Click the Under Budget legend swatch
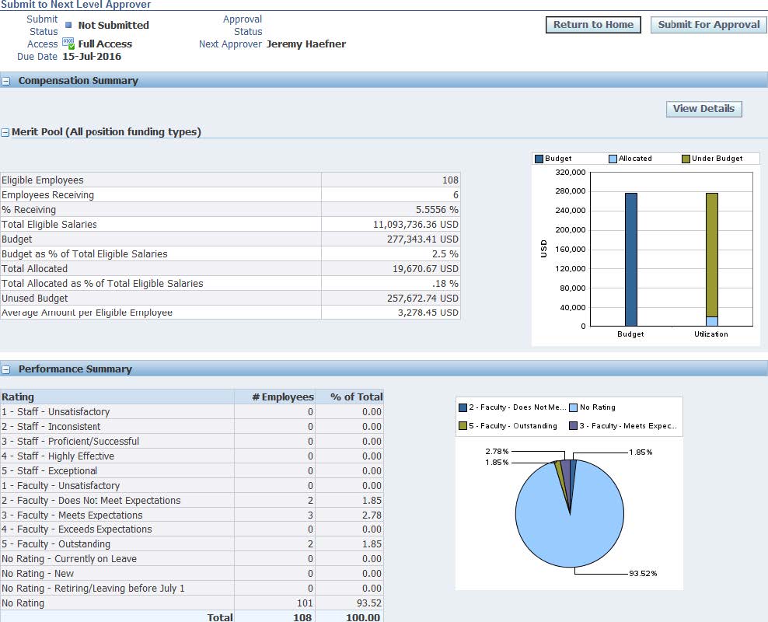The width and height of the screenshot is (768, 622). (686, 159)
